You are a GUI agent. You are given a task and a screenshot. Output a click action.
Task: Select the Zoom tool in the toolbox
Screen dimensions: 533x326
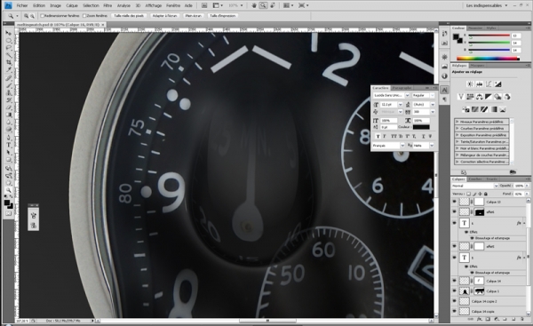click(9, 190)
